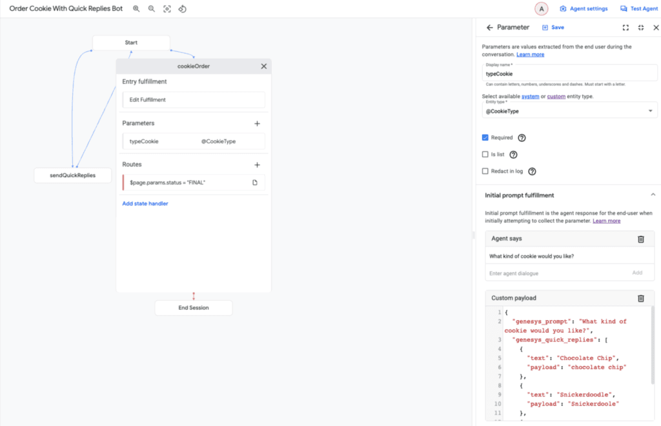
Task: Open the Entity type dropdown
Action: click(651, 110)
